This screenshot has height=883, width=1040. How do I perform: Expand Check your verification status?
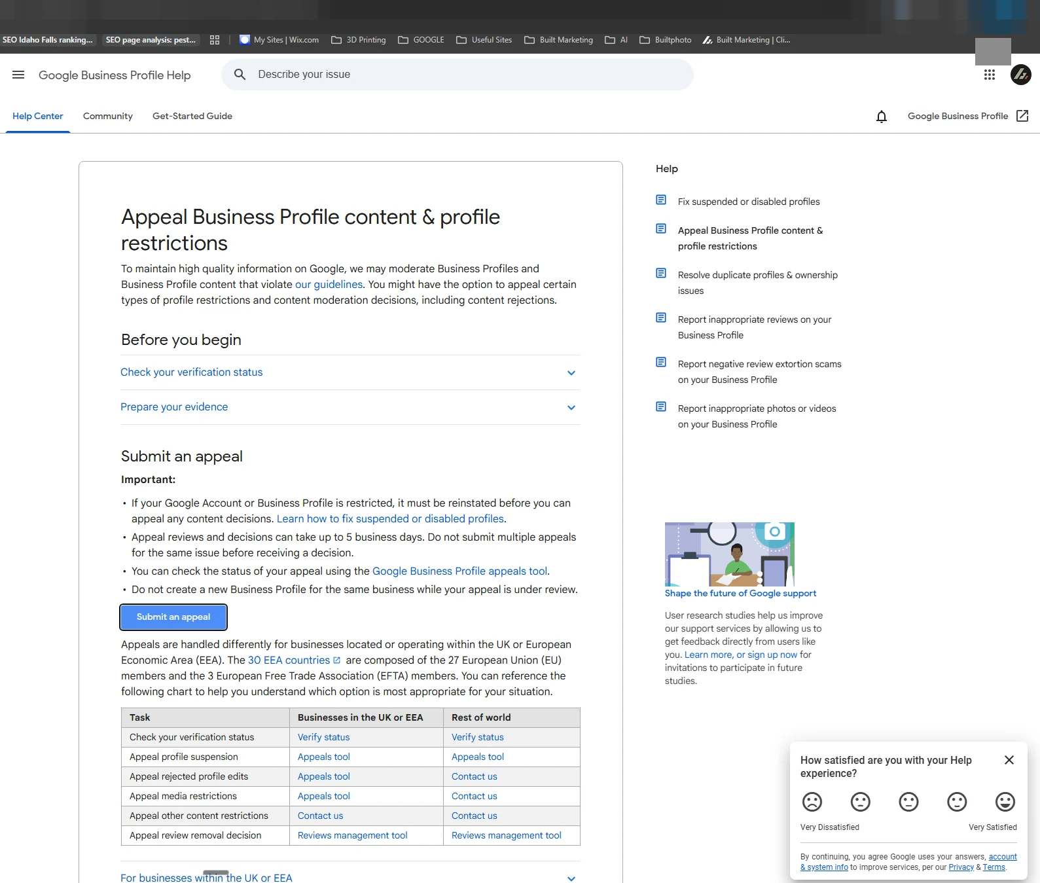(350, 372)
